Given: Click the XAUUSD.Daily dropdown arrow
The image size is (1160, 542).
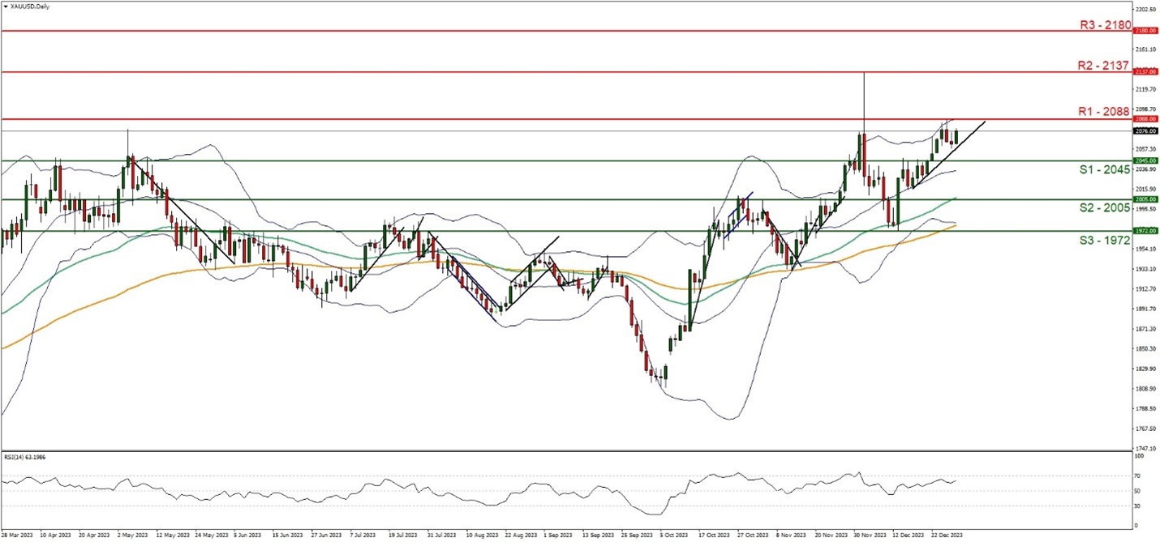Looking at the screenshot, I should [x=6, y=6].
